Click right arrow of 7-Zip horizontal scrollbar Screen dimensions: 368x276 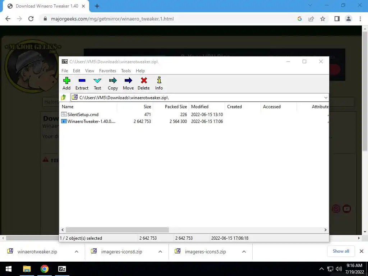pyautogui.click(x=325, y=230)
